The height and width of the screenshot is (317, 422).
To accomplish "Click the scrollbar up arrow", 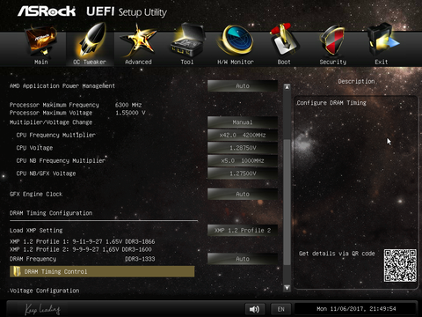I will click(x=287, y=87).
